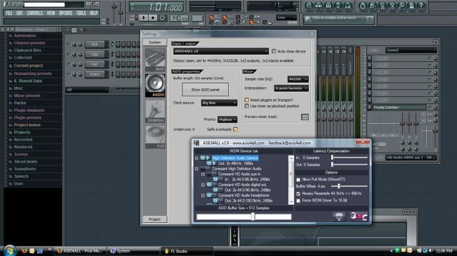Open the Clock source Big Ben dropdown
Screen dimensions: 457x256
click(219, 103)
